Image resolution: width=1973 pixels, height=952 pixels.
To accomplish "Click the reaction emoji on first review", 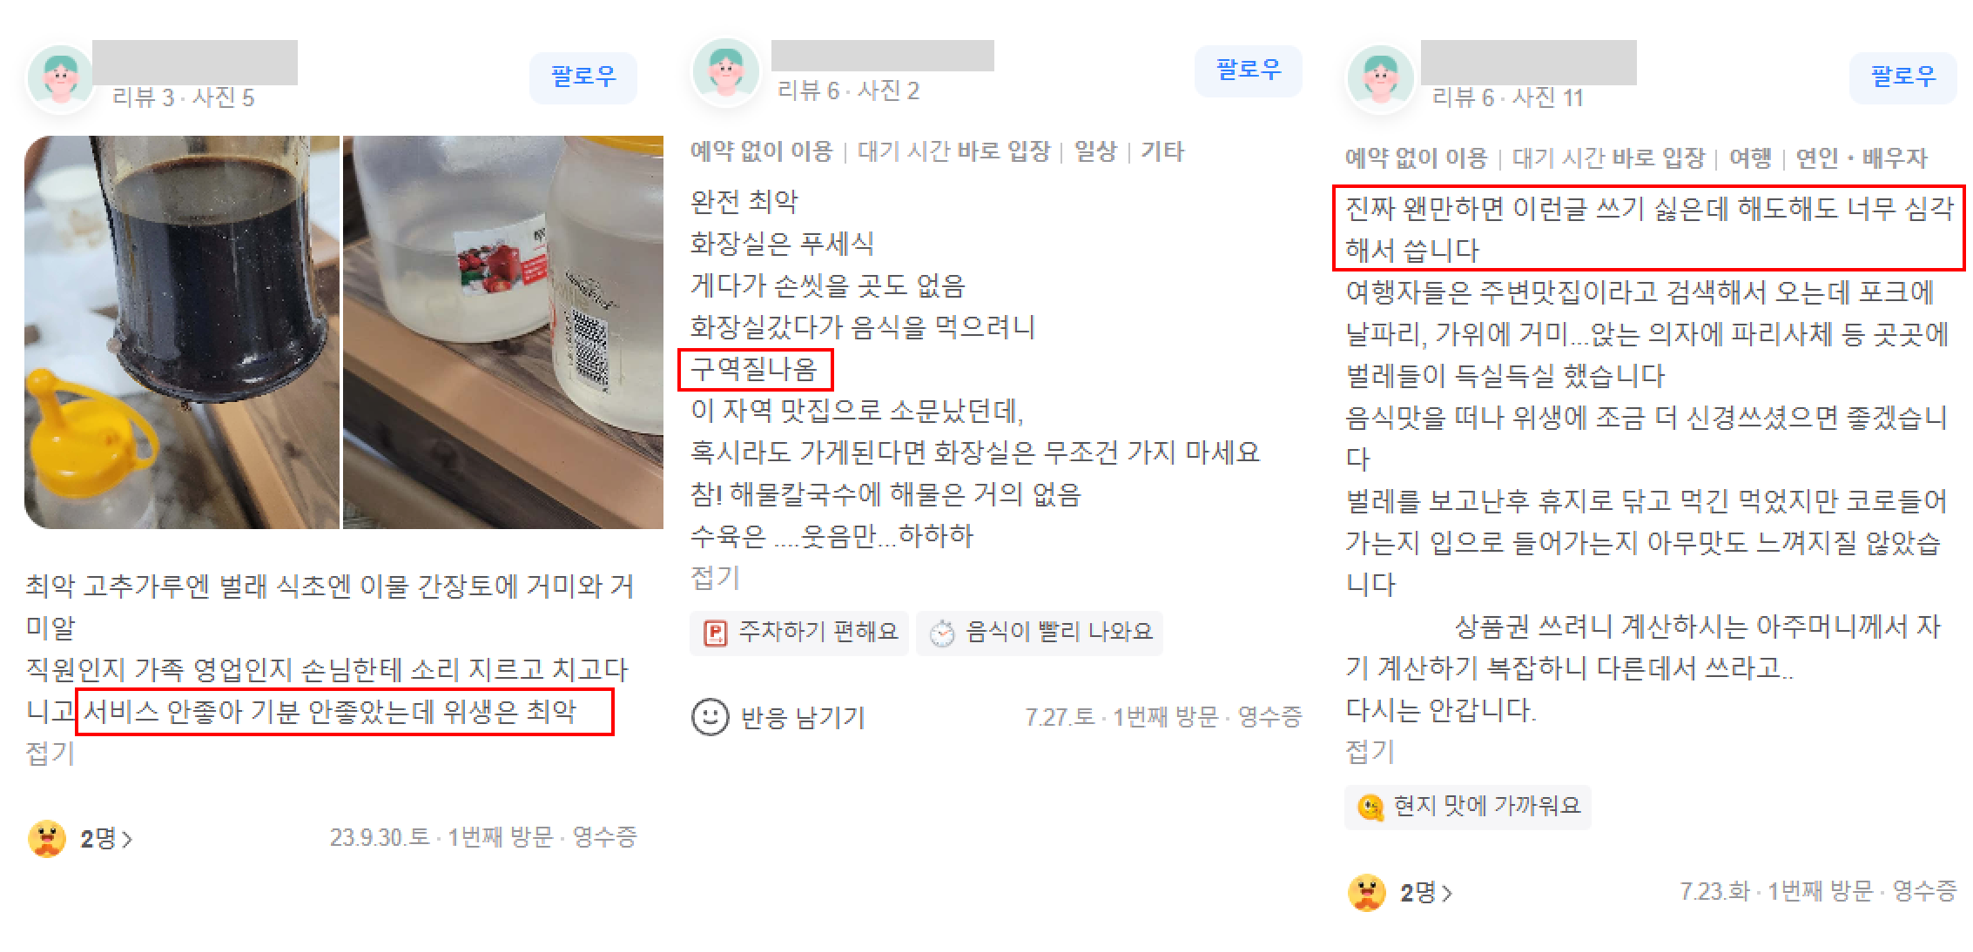I will (47, 838).
